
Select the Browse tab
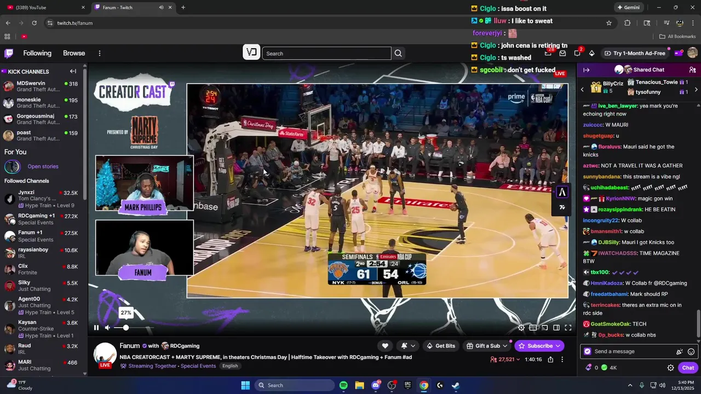[x=74, y=53]
